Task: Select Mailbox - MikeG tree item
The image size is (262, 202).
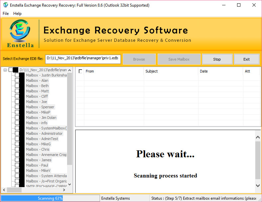Action: (x=38, y=144)
